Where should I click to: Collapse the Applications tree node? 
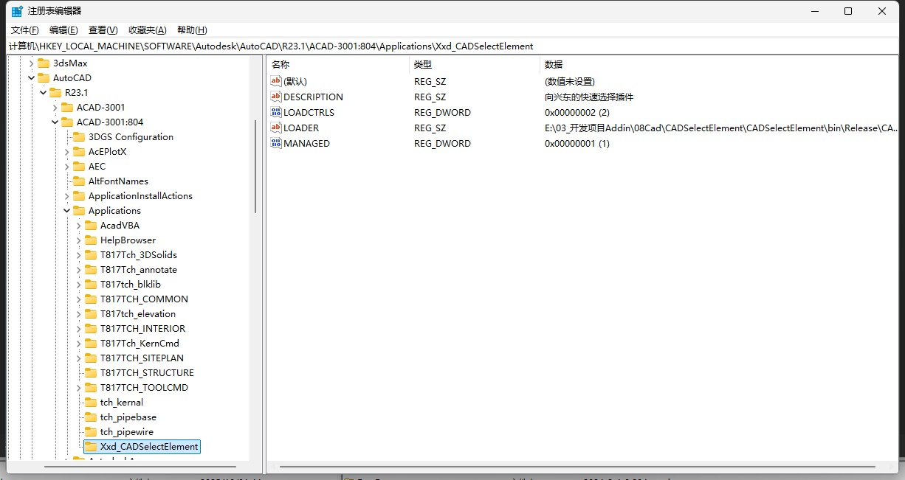tap(67, 211)
